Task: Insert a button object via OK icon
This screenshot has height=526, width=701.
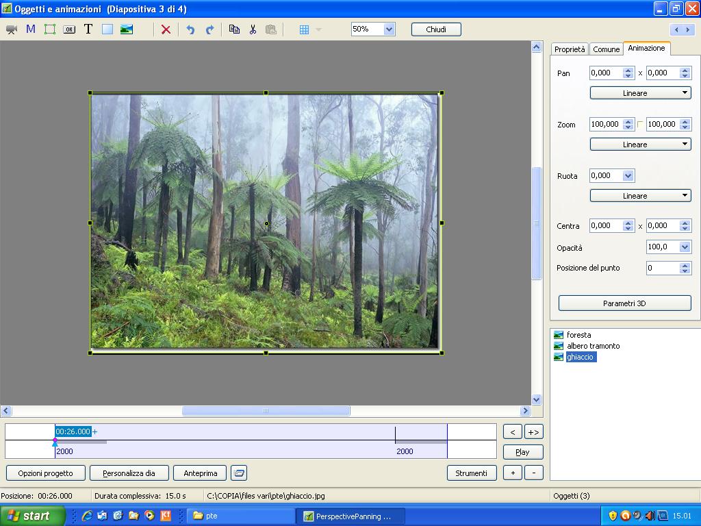Action: (69, 29)
